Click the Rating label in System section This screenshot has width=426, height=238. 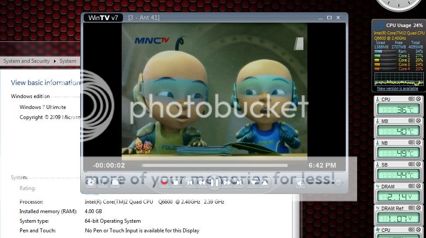(x=27, y=188)
